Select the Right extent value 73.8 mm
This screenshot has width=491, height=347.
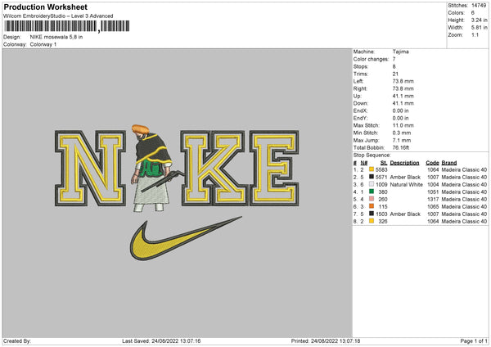click(403, 88)
